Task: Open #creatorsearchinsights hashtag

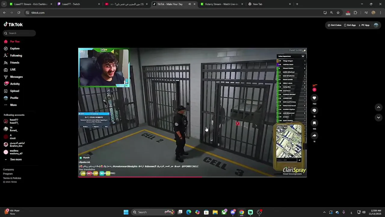Action: [125, 166]
